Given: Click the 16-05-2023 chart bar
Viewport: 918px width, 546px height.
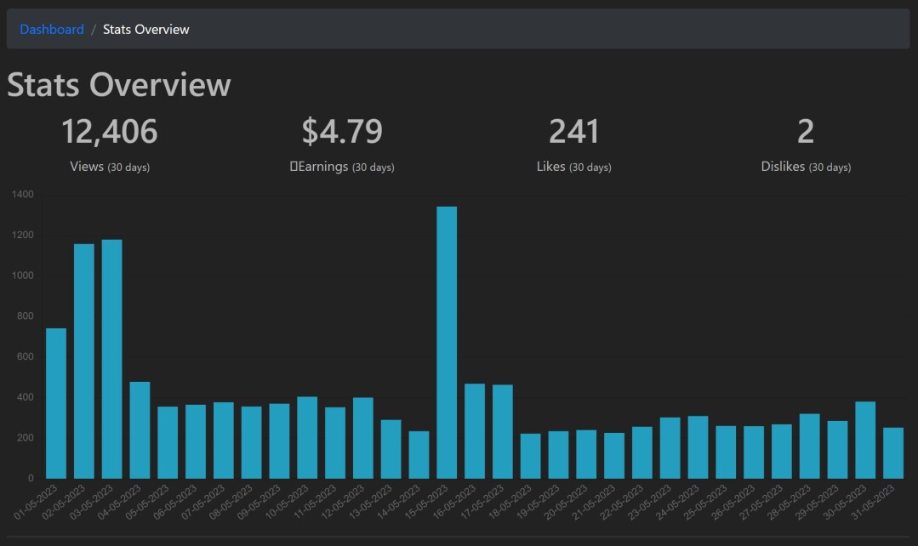Looking at the screenshot, I should pos(475,431).
